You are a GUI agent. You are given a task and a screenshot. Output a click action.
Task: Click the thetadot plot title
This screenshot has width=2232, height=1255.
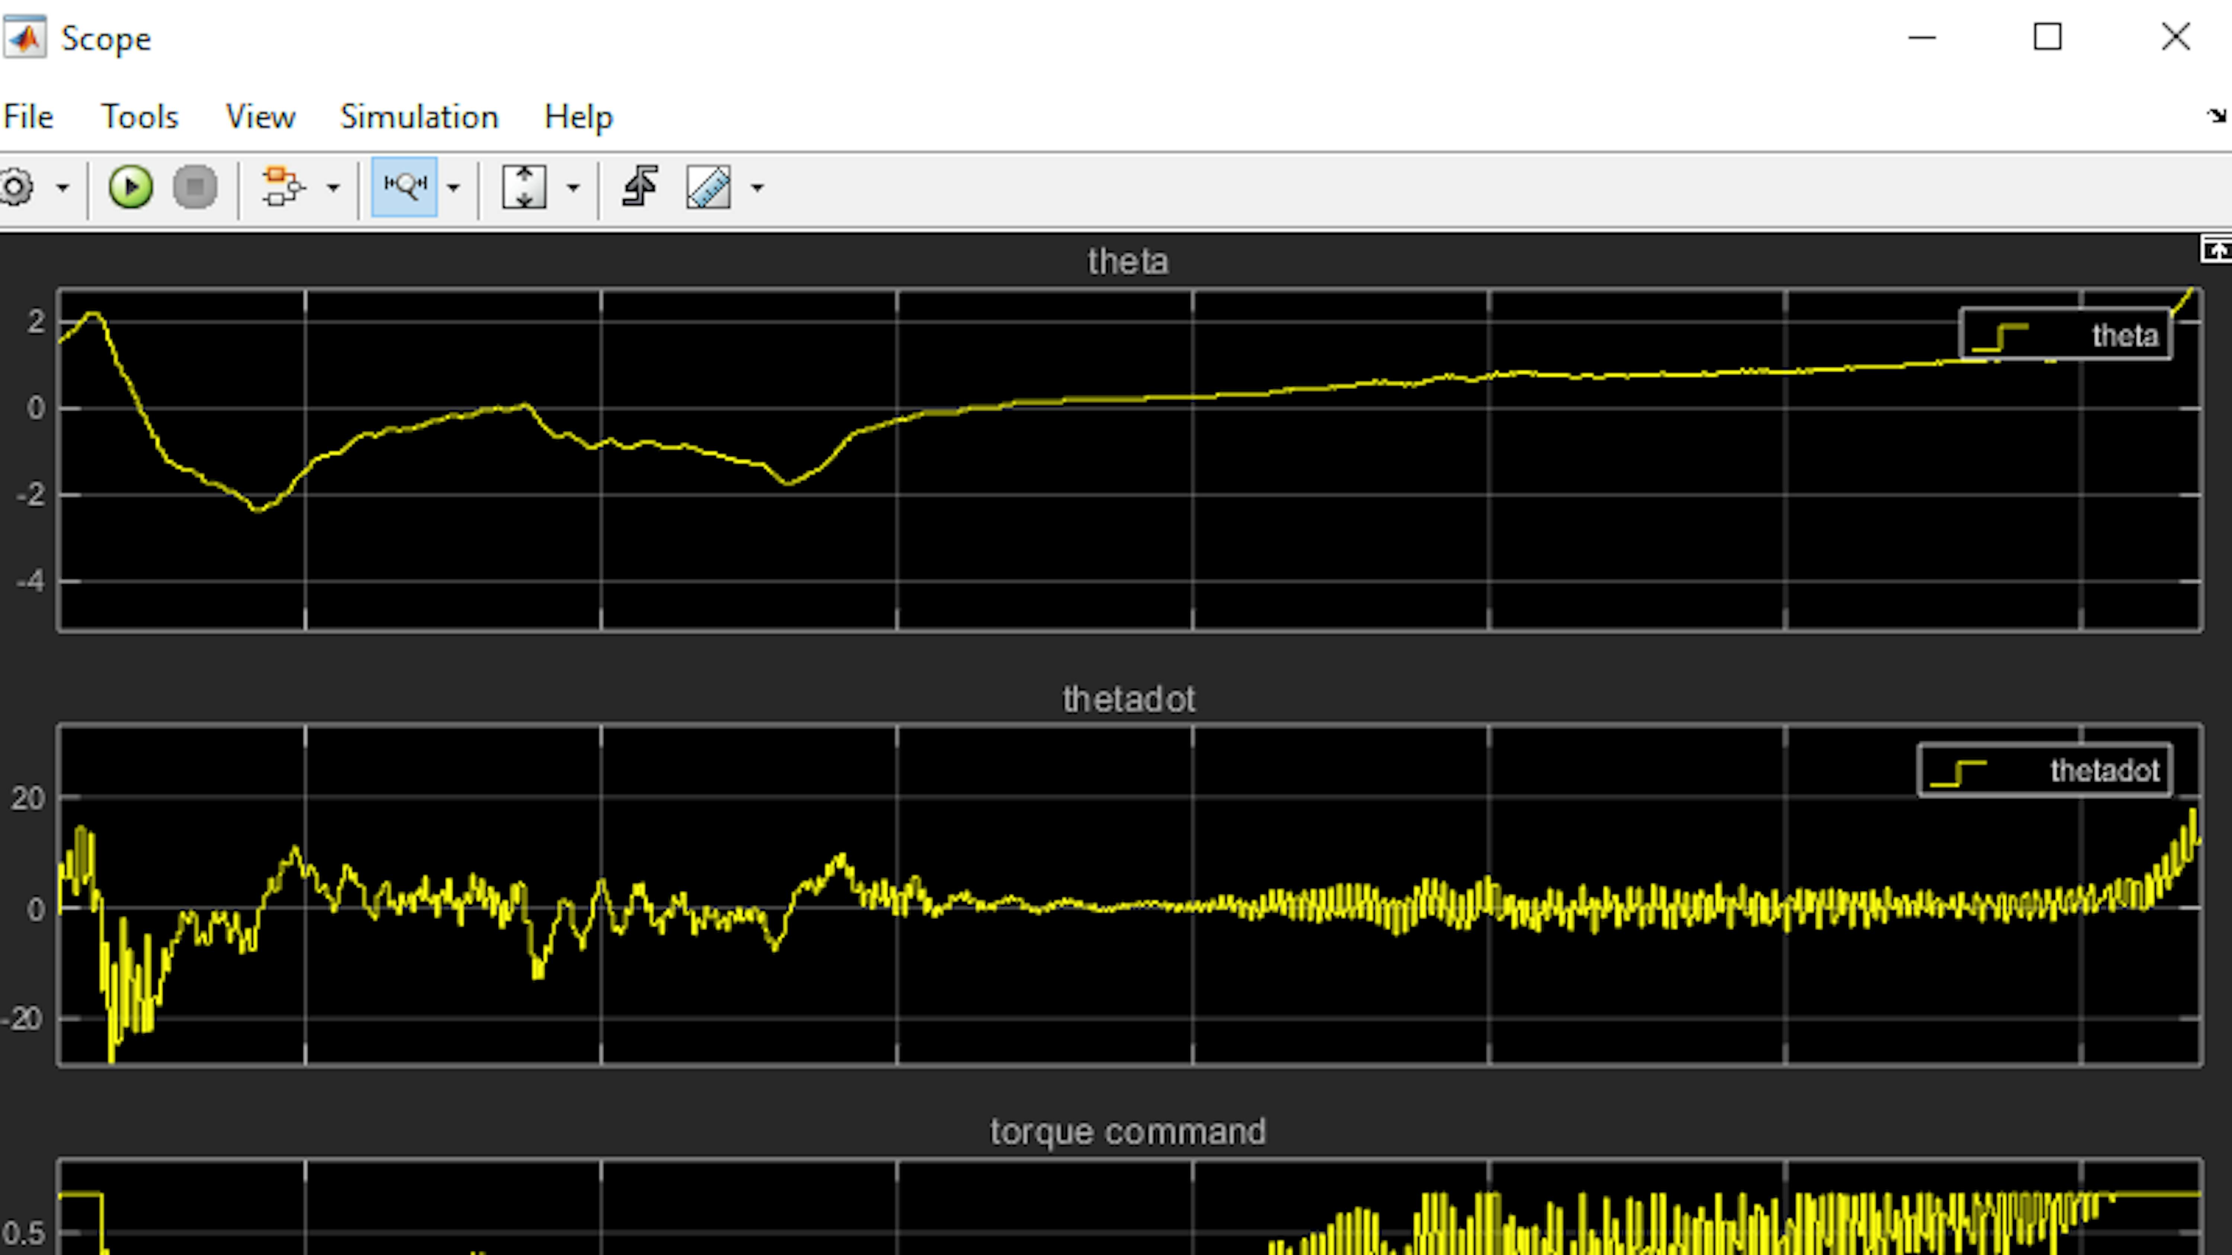pyautogui.click(x=1129, y=699)
